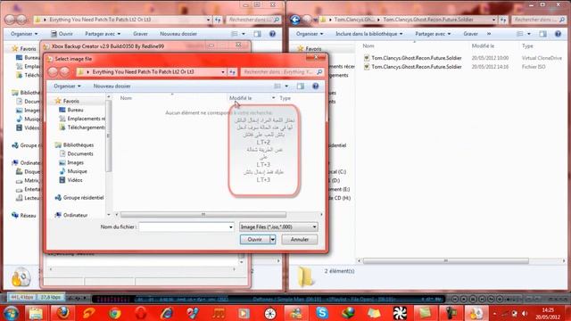Select Groupe résidentiel in the dialog's sidebar
This screenshot has height=321, width=571.
point(83,198)
